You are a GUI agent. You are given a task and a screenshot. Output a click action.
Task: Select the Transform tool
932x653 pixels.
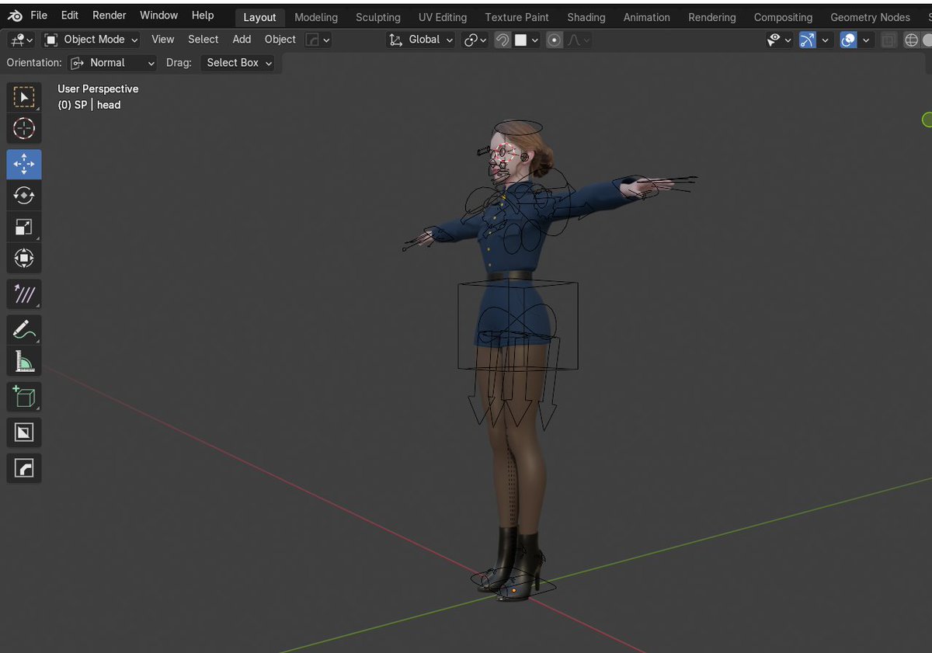click(24, 258)
